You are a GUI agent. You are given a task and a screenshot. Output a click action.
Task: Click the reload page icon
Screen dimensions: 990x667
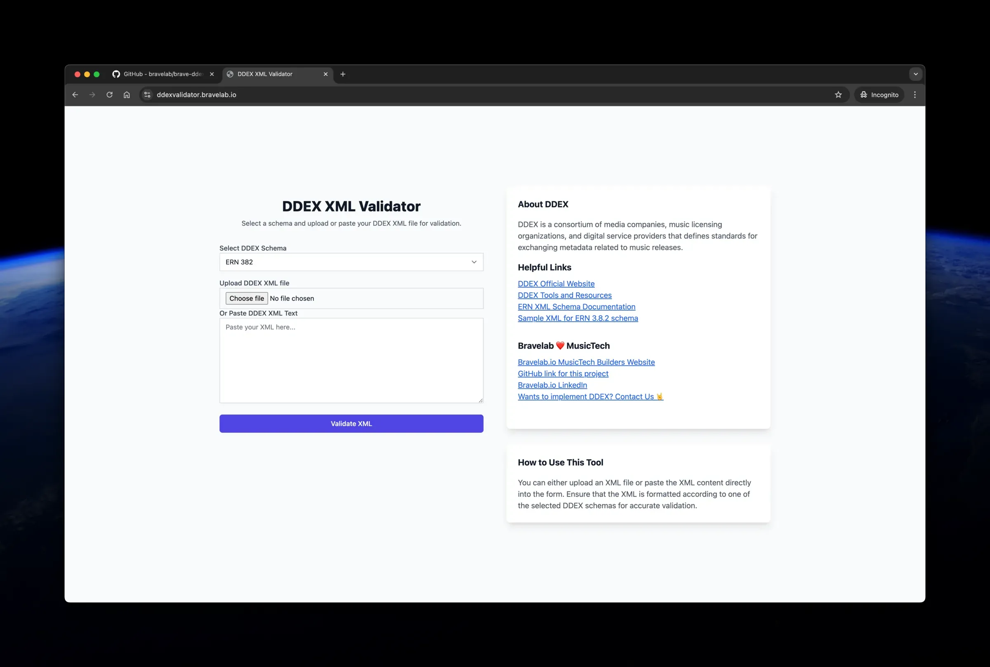[109, 94]
